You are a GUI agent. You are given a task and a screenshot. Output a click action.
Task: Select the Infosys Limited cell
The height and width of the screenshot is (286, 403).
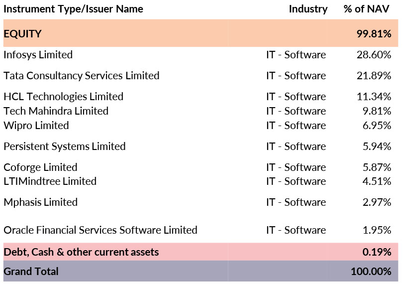(38, 55)
